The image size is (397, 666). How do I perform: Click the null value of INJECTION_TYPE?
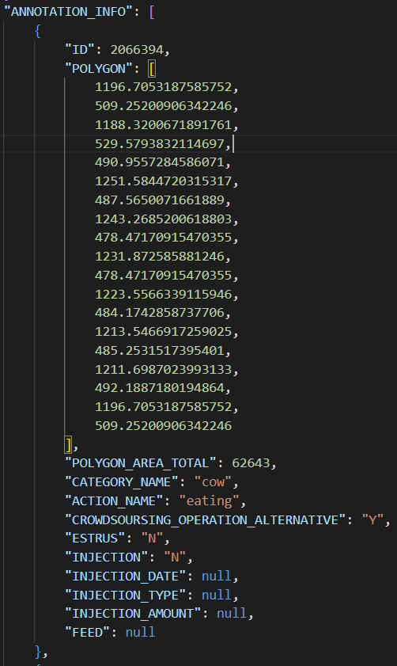point(217,595)
